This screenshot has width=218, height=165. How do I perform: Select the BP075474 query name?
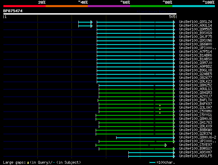(x=13, y=11)
